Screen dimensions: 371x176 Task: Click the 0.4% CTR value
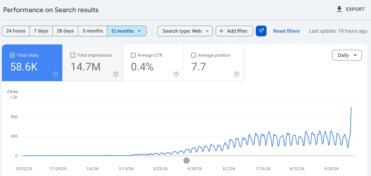[x=142, y=67]
